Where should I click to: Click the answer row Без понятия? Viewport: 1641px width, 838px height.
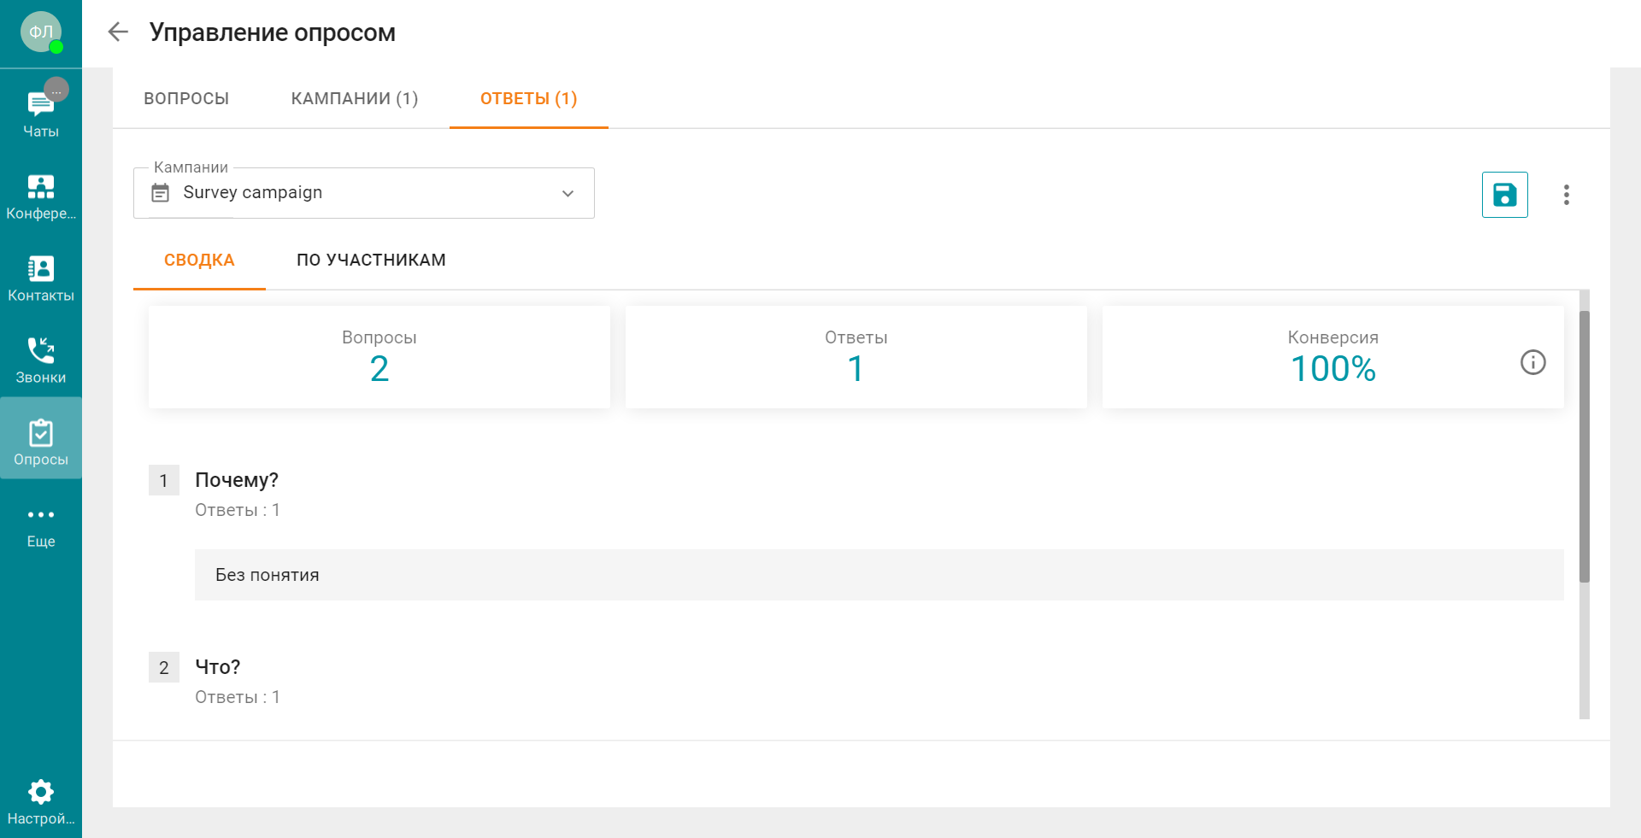pos(879,575)
